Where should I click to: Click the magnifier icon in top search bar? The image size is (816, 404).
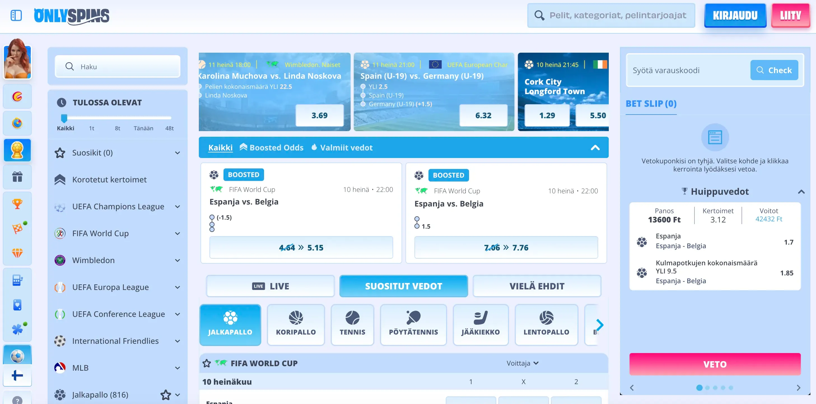539,15
